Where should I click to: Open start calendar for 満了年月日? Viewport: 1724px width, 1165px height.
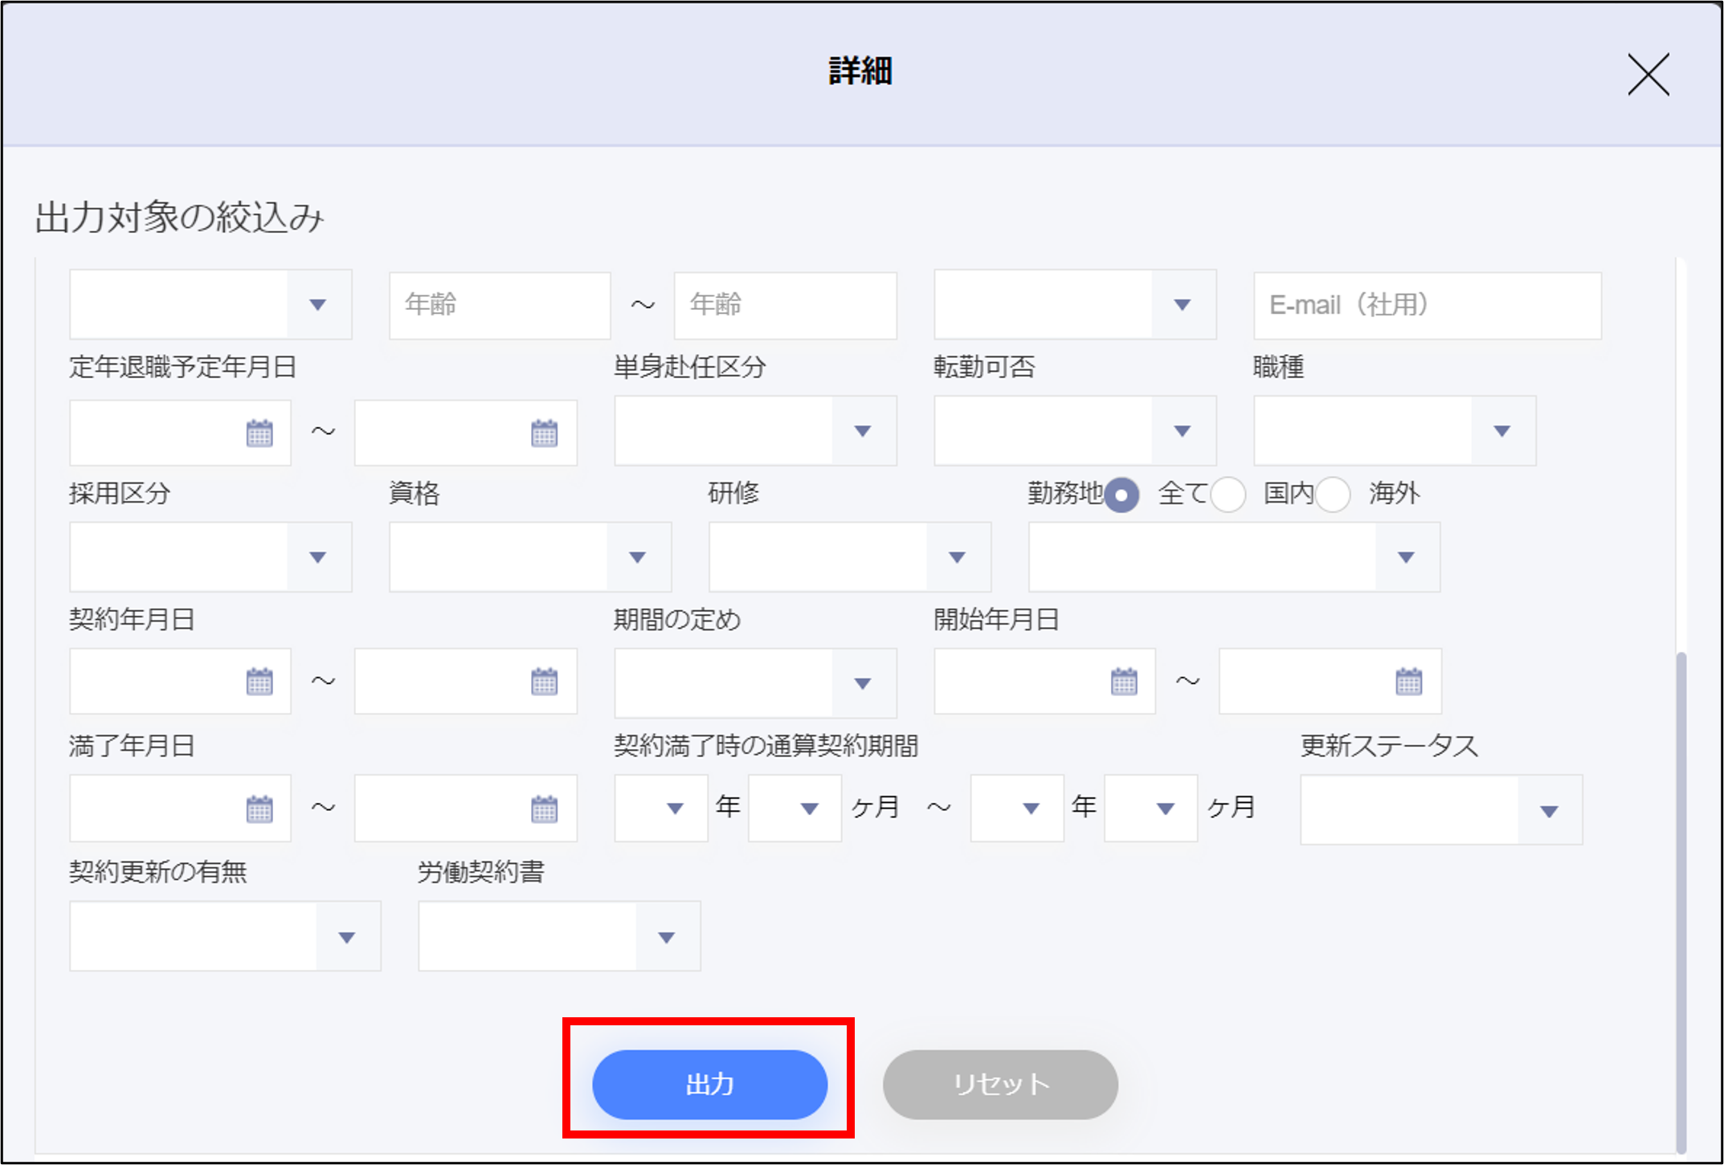pyautogui.click(x=259, y=809)
